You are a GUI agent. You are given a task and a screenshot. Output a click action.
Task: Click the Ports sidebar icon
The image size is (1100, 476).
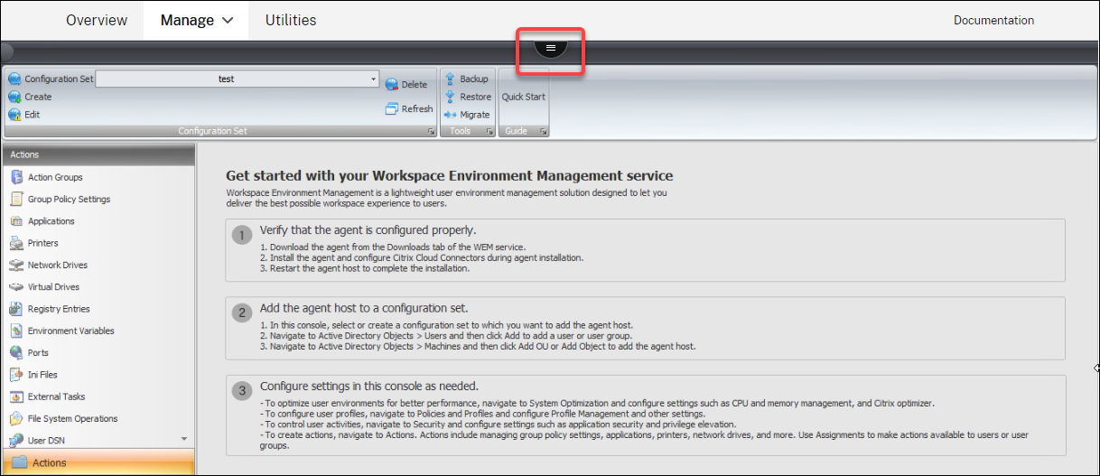[x=16, y=352]
